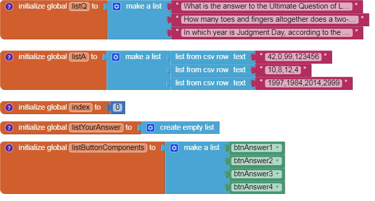
Task: Edit the index number value 0
Action: [x=118, y=107]
